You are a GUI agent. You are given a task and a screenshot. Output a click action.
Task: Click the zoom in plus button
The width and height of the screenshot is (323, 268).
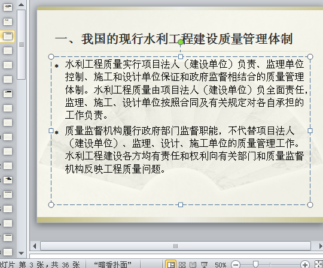click(x=305, y=264)
